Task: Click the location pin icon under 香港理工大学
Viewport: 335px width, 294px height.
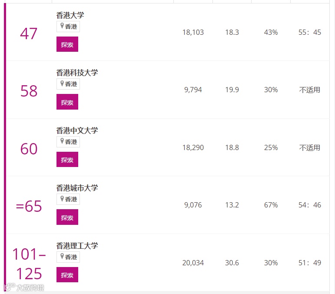Action: coord(62,256)
